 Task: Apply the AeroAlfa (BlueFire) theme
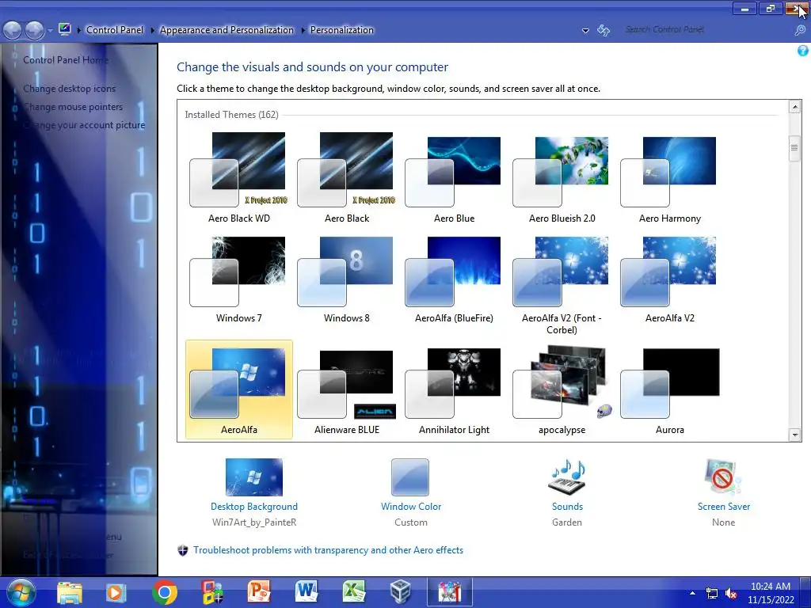pyautogui.click(x=454, y=279)
